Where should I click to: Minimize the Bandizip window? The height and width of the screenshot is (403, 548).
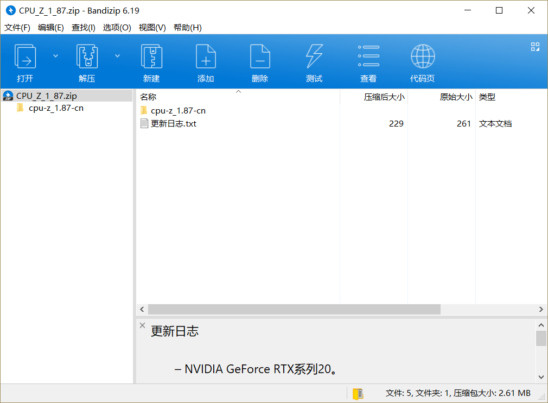coord(468,10)
